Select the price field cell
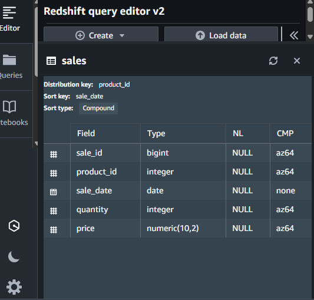This screenshot has width=314, height=300. click(x=105, y=228)
